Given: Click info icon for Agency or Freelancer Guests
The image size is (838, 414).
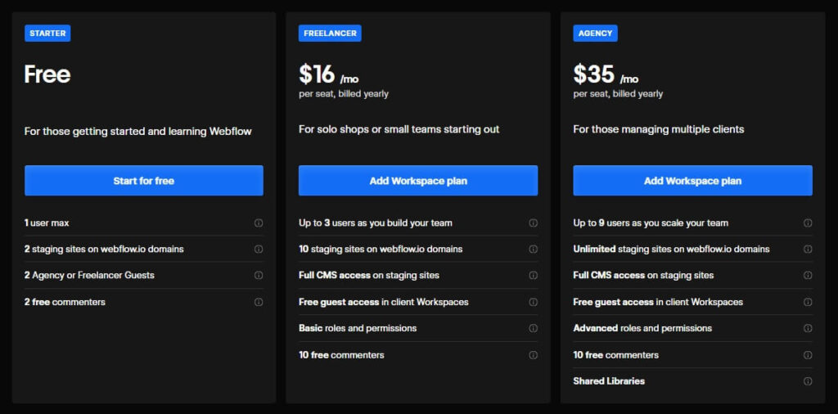Looking at the screenshot, I should click(259, 275).
